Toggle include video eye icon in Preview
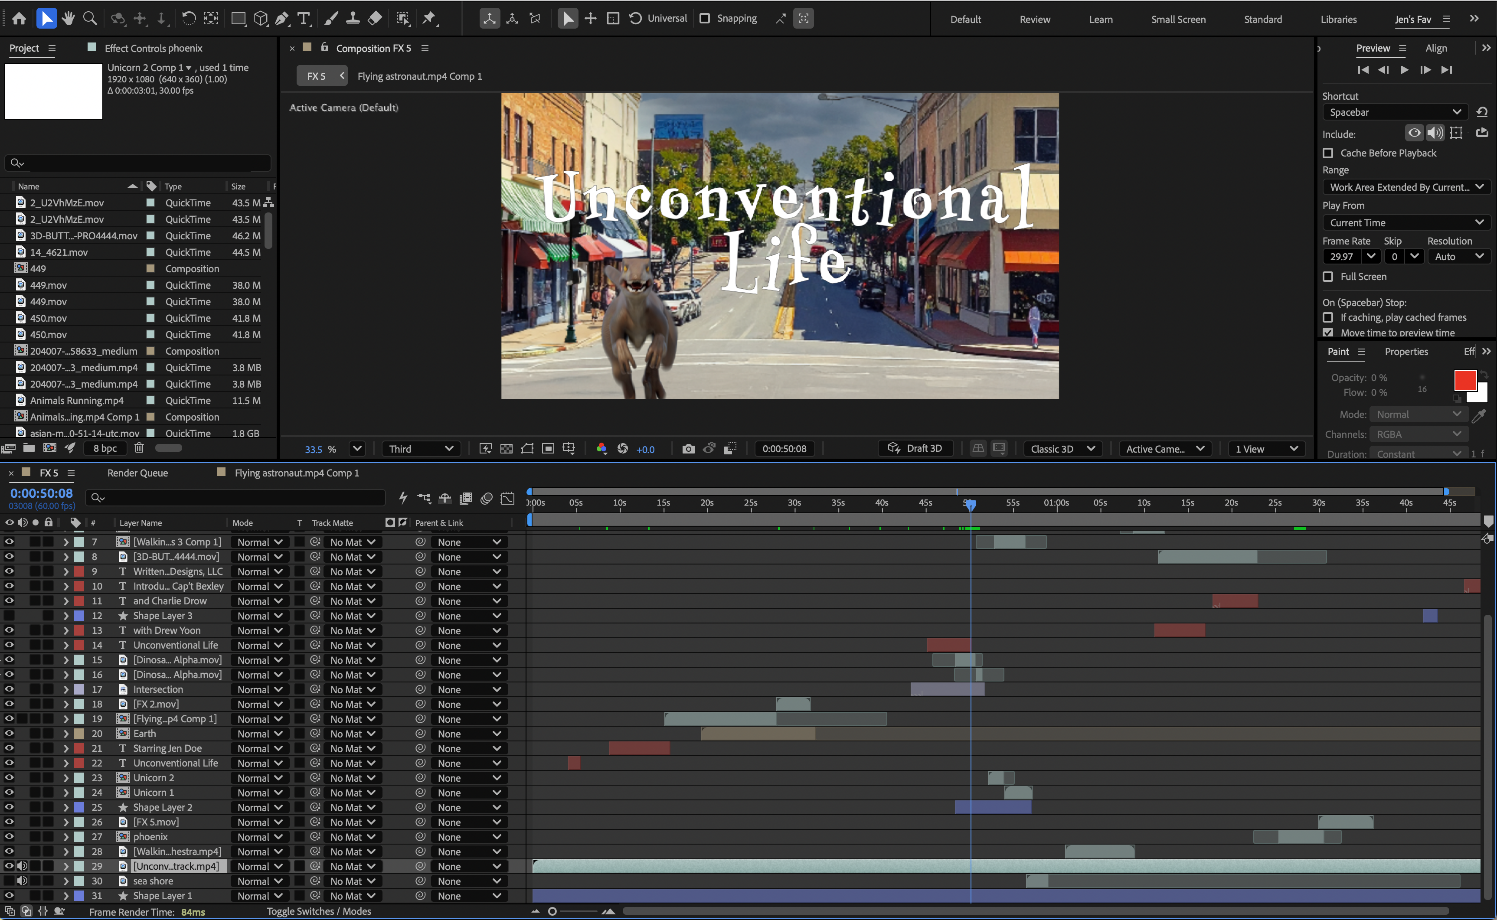Image resolution: width=1497 pixels, height=920 pixels. pyautogui.click(x=1414, y=133)
